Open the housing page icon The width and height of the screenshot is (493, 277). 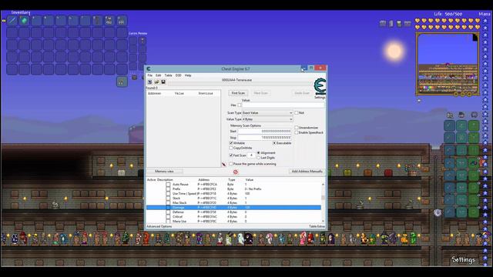pos(461,115)
